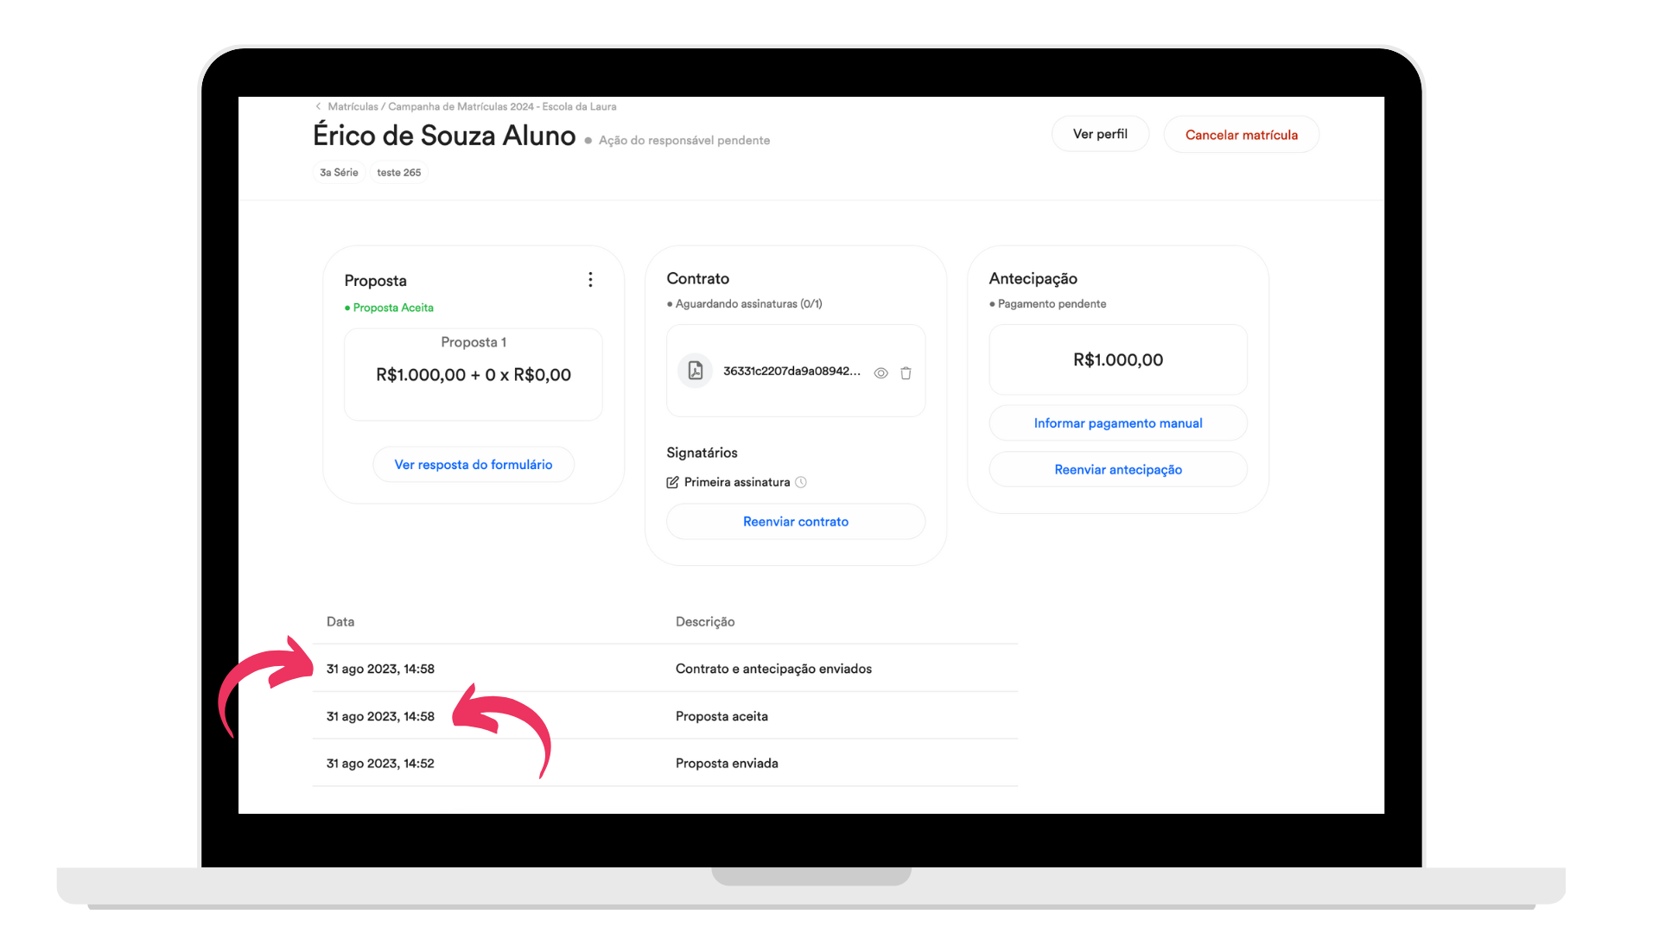Screen dimensions: 1659x933
Task: Click the edit icon beside Primeira assinatura
Action: pyautogui.click(x=672, y=482)
